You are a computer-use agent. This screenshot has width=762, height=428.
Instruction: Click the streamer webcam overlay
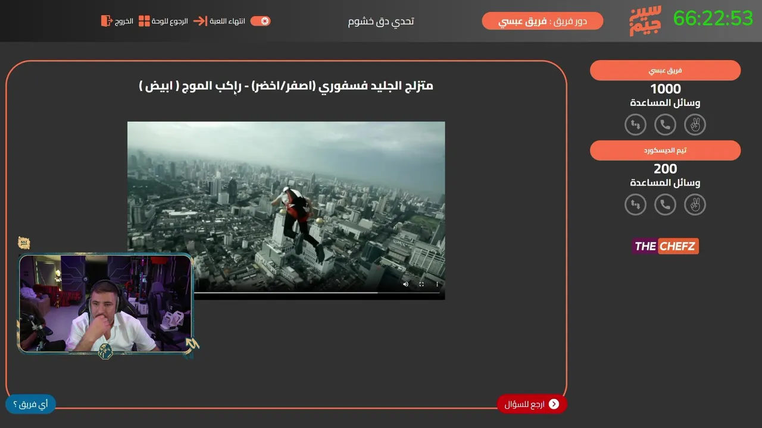click(106, 303)
